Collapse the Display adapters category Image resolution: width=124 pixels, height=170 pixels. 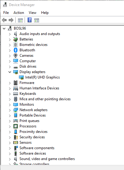tap(10, 72)
